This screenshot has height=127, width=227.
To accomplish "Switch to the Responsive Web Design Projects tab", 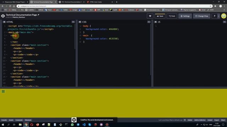I will tap(15, 2).
